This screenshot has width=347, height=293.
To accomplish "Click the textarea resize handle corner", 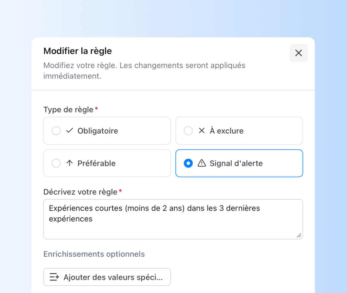I will [x=299, y=235].
